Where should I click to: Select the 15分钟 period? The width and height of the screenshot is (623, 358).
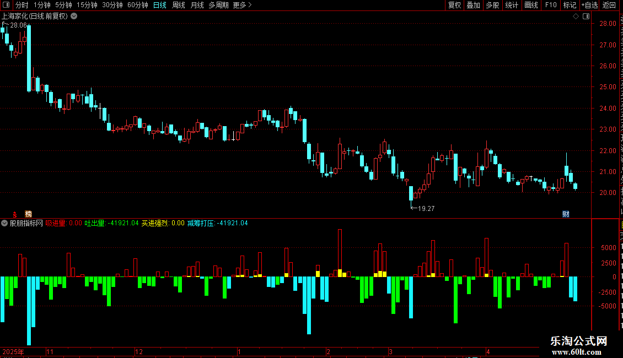click(87, 5)
